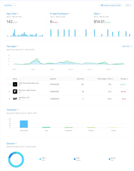Click the Add Filters button
This screenshot has height=171, width=134.
[x=8, y=5]
